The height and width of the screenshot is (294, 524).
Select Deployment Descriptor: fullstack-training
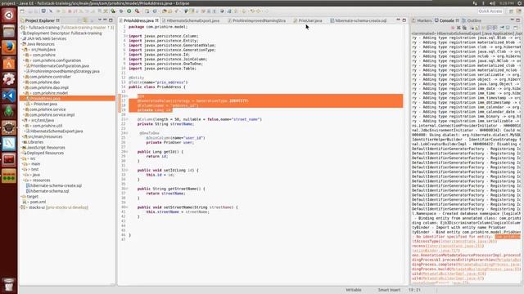64,33
